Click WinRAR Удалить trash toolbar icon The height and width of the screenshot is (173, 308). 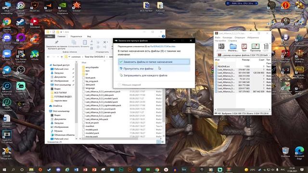click(x=266, y=48)
